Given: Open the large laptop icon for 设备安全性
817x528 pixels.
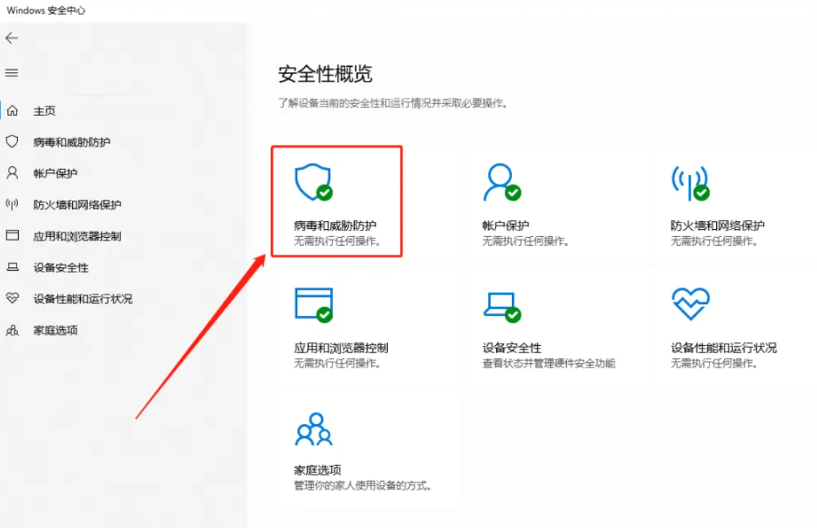Looking at the screenshot, I should 503,307.
